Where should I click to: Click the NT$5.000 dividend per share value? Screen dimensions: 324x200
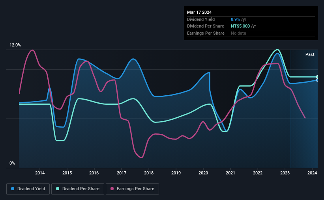pos(240,26)
